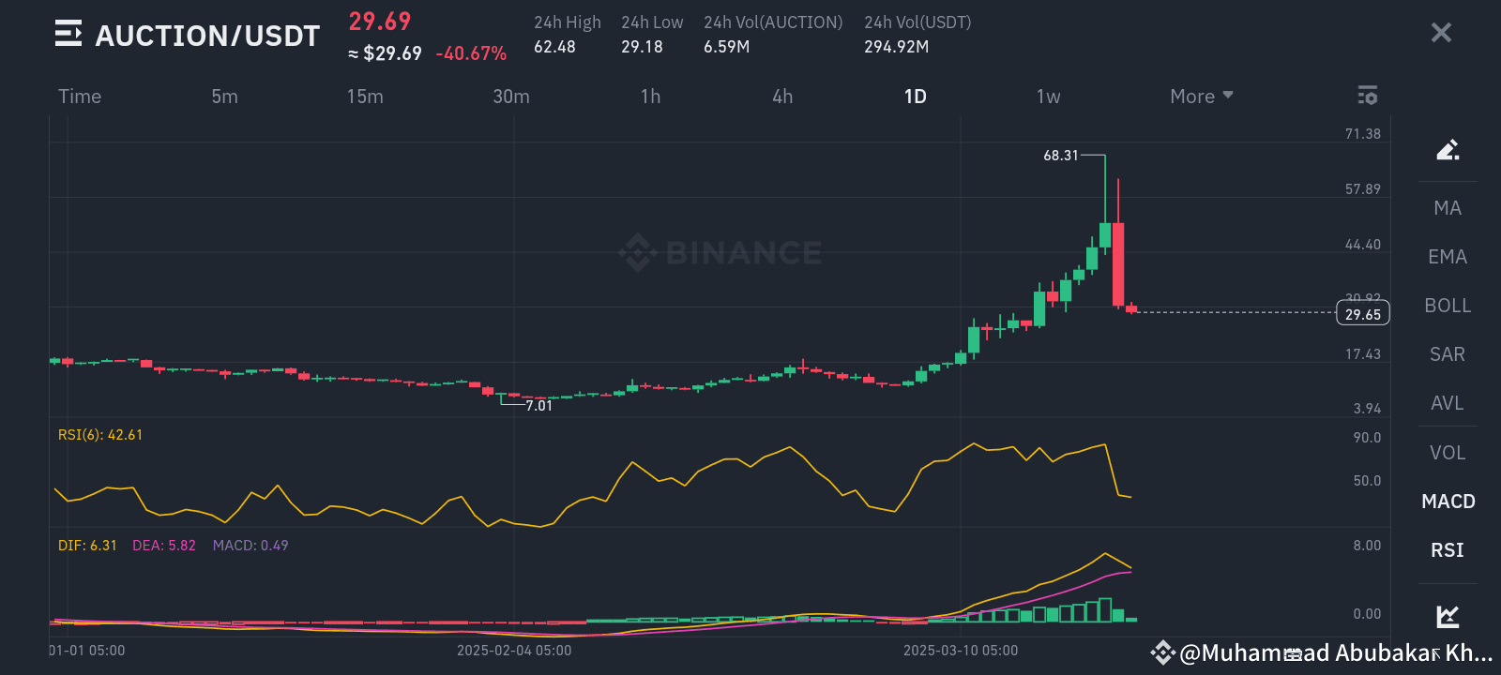Select the 5m timeframe

[x=224, y=97]
